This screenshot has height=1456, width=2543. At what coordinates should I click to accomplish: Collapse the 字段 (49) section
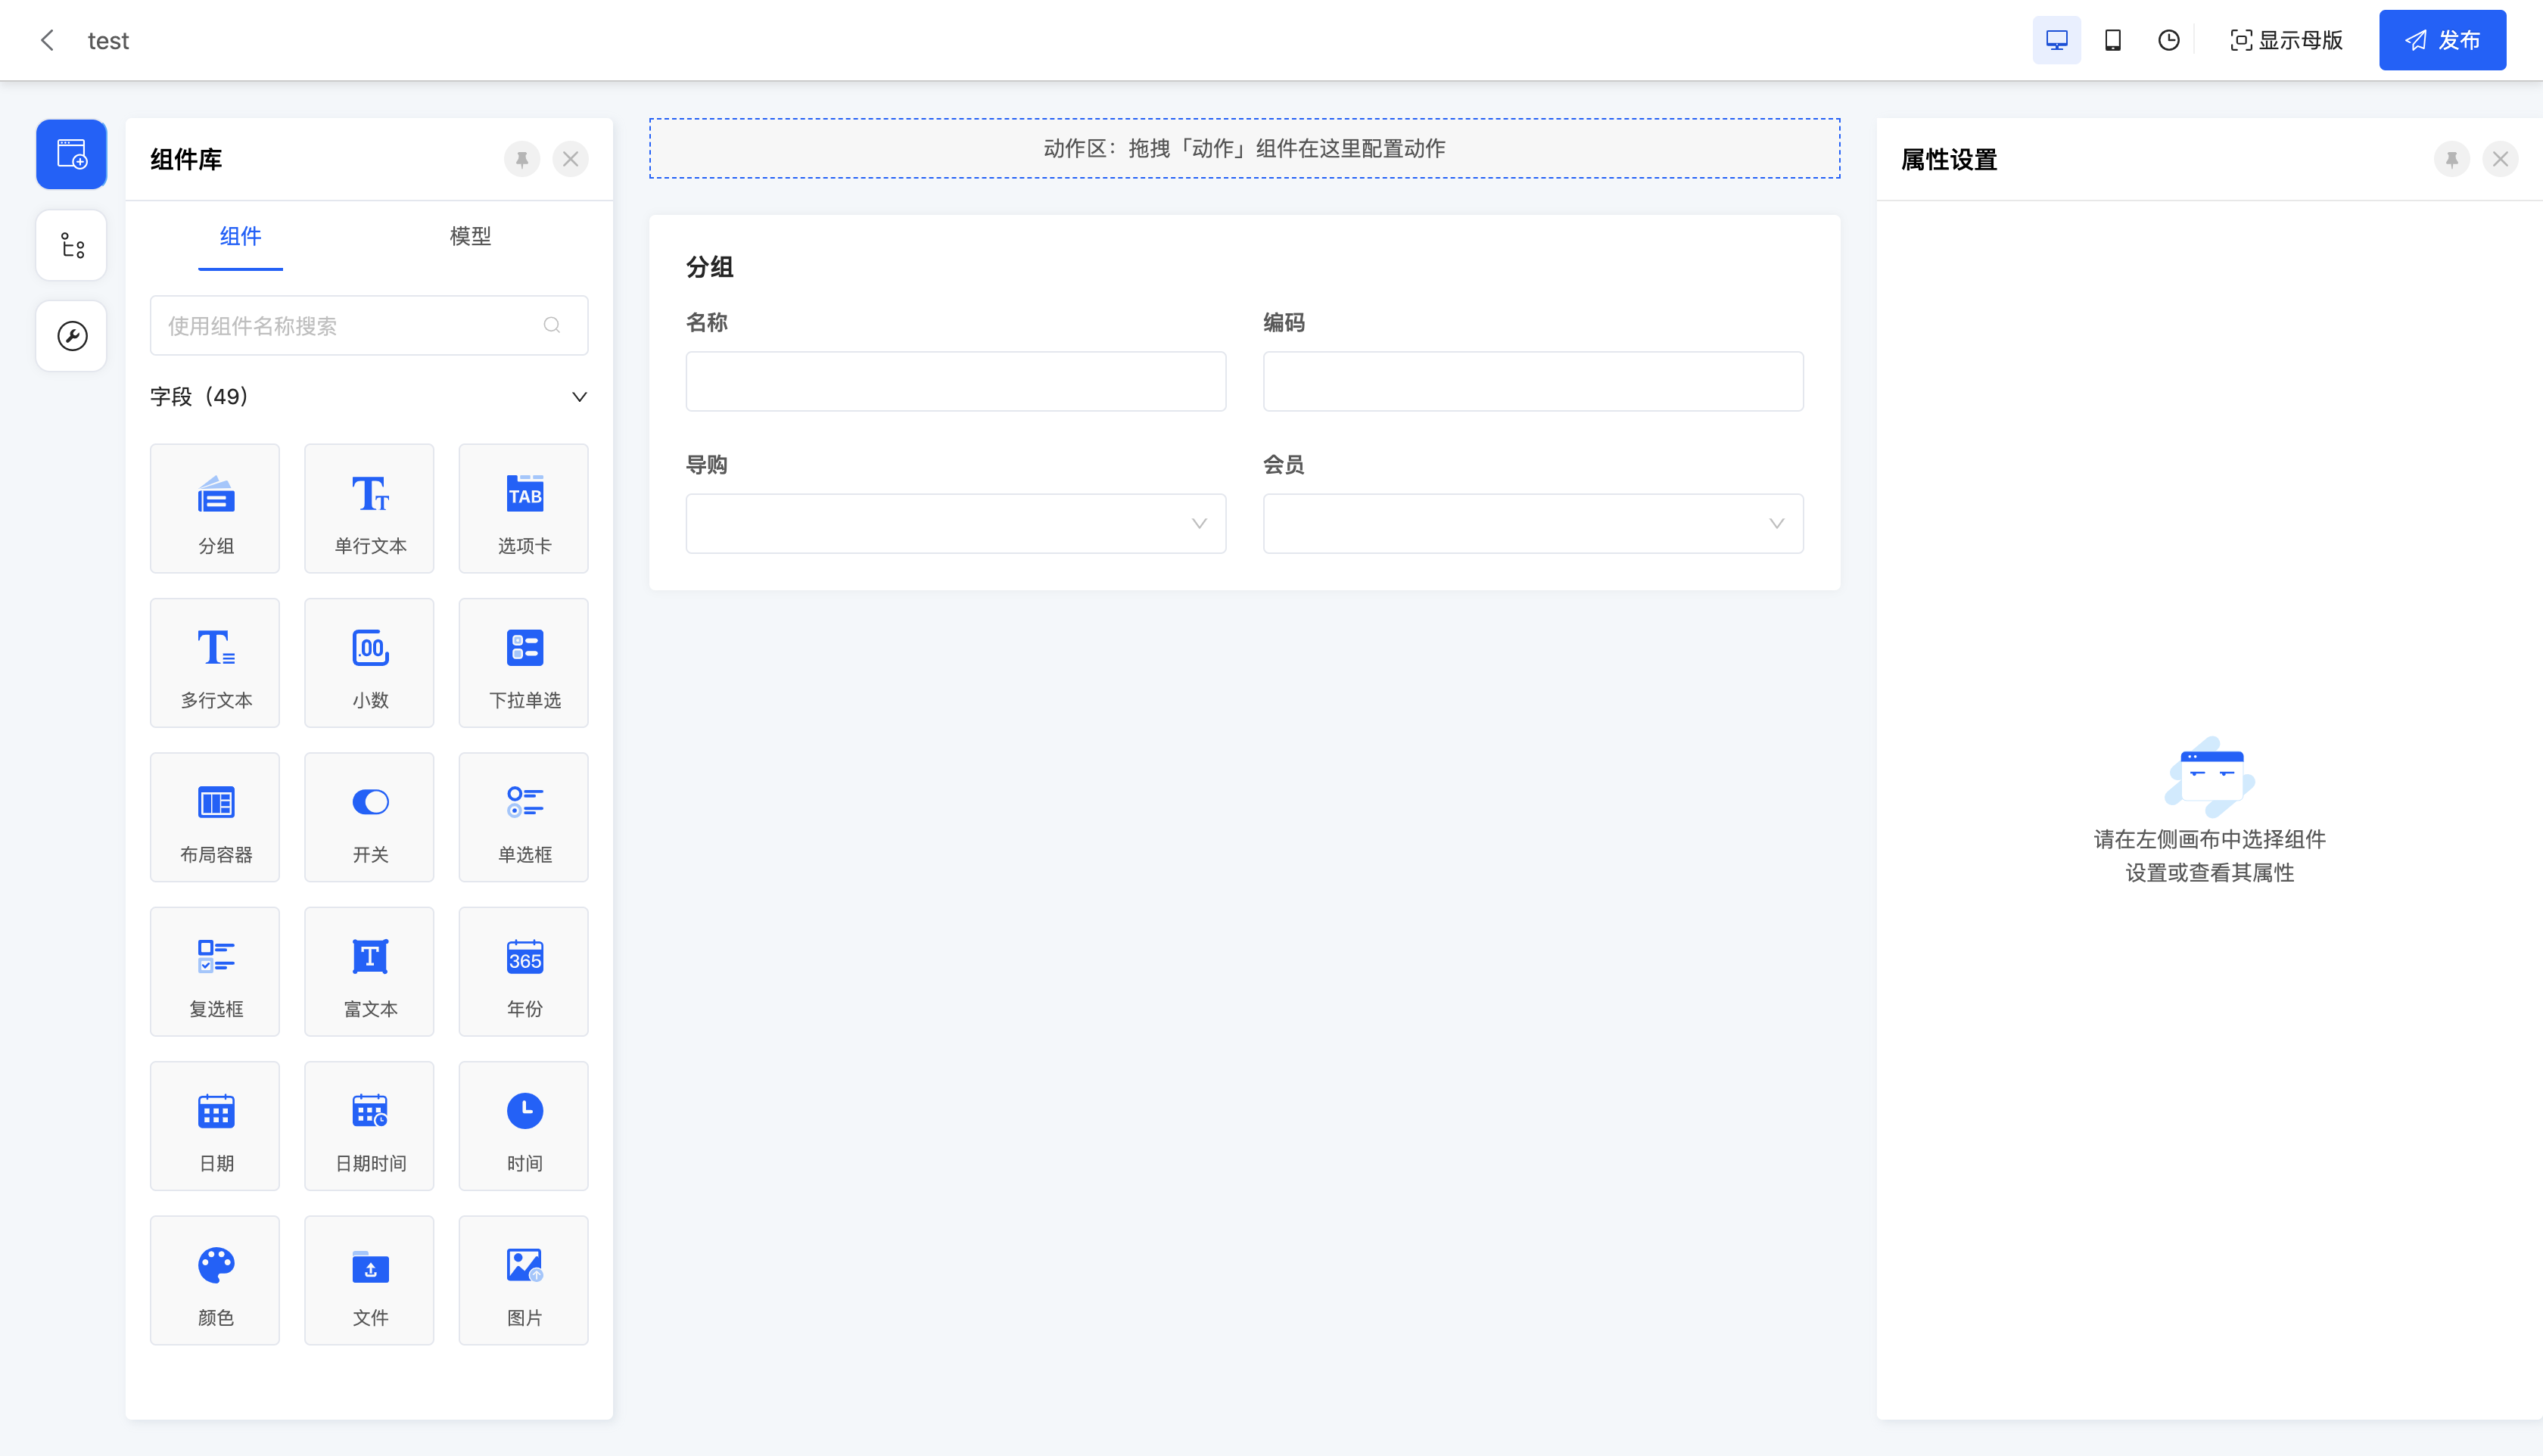click(579, 397)
